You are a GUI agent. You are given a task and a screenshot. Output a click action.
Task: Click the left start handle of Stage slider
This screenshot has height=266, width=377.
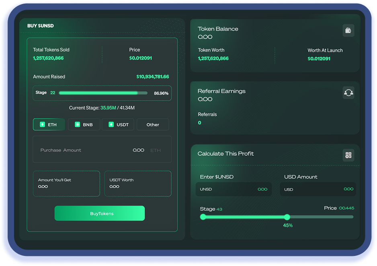click(203, 217)
